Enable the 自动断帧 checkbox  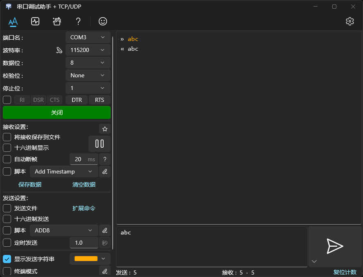[x=7, y=159]
